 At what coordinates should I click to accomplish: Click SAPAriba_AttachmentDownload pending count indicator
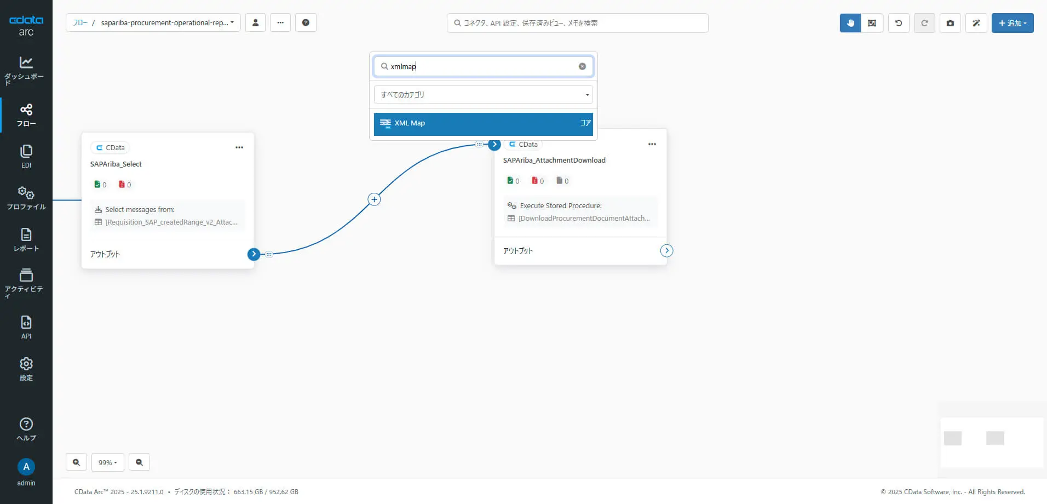(562, 181)
